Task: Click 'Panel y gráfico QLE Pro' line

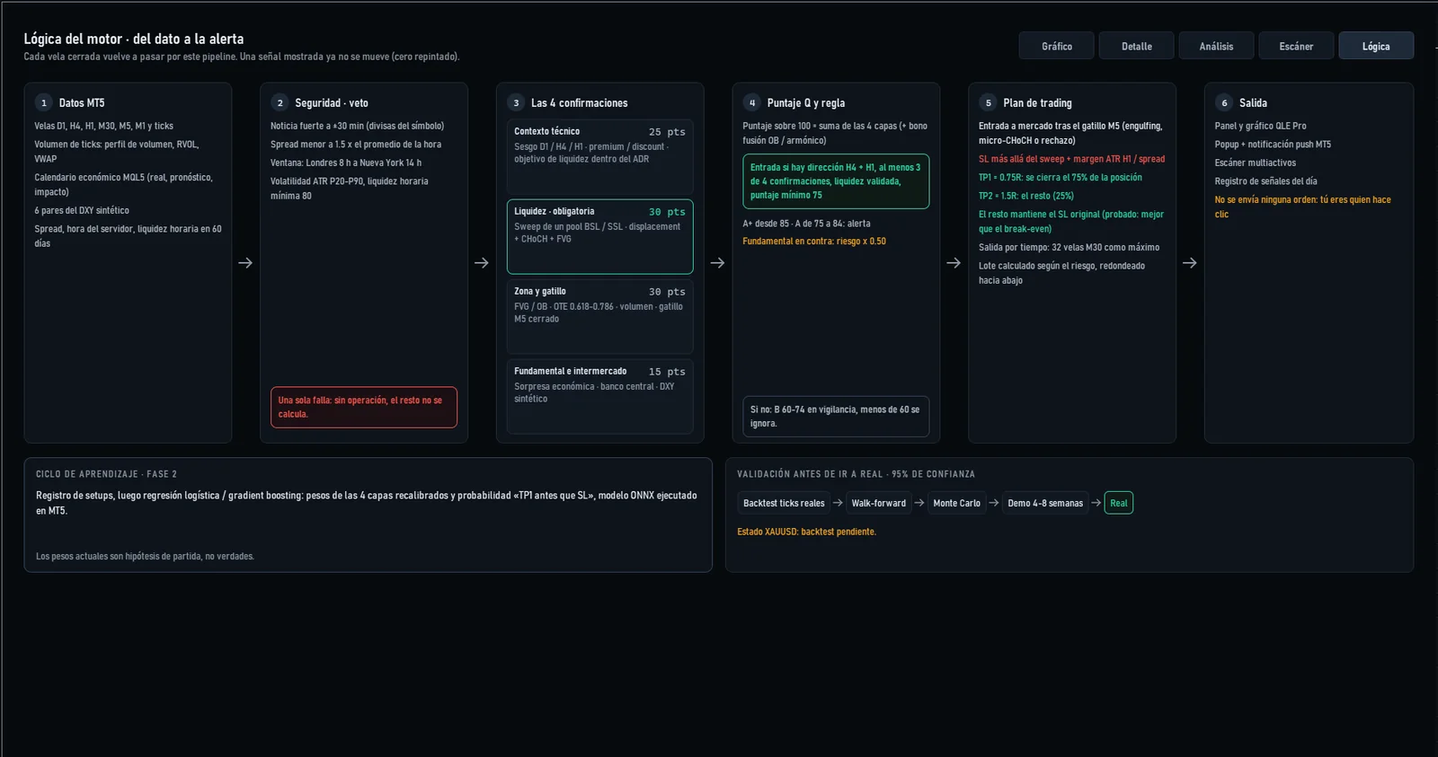Action: tap(1261, 127)
